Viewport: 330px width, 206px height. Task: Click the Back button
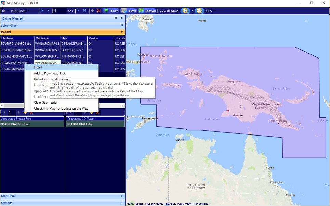point(111,11)
